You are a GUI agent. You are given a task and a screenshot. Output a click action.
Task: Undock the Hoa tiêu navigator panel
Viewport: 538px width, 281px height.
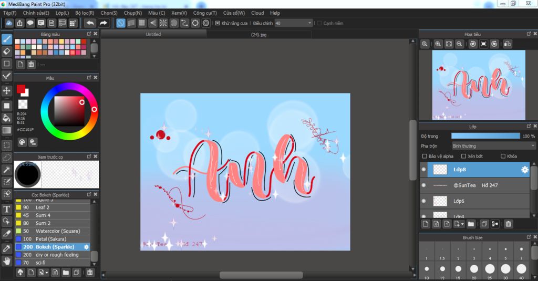tap(529, 34)
